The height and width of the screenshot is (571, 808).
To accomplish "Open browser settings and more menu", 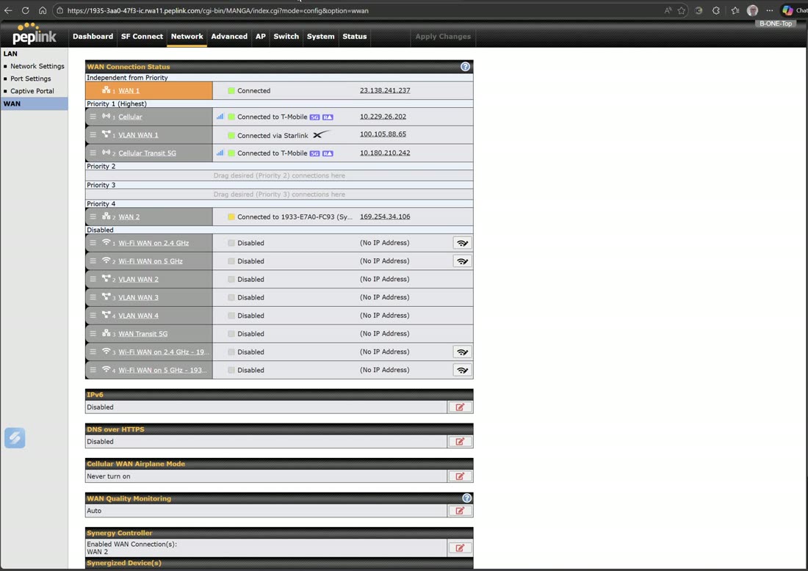I will coord(769,10).
